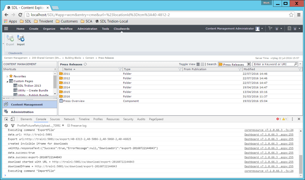Refresh the Press Releases list
Viewport: 305px width, 180px height.
pyautogui.click(x=85, y=64)
